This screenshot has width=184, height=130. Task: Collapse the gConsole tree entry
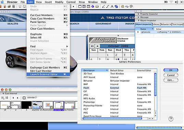point(138,32)
